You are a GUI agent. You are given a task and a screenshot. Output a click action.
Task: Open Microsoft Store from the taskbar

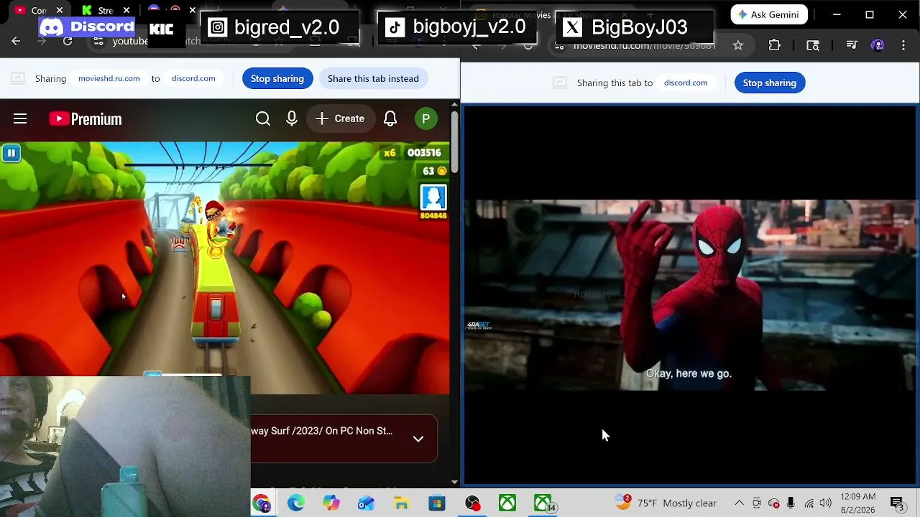pos(437,503)
